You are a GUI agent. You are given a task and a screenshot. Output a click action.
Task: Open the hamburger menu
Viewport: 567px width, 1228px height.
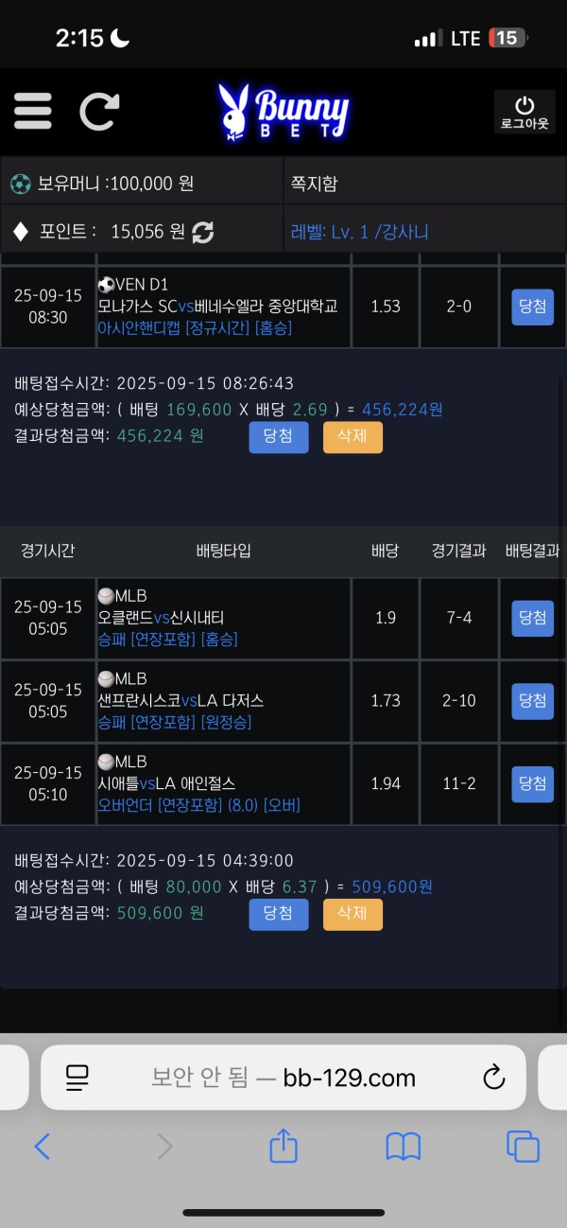pyautogui.click(x=33, y=112)
